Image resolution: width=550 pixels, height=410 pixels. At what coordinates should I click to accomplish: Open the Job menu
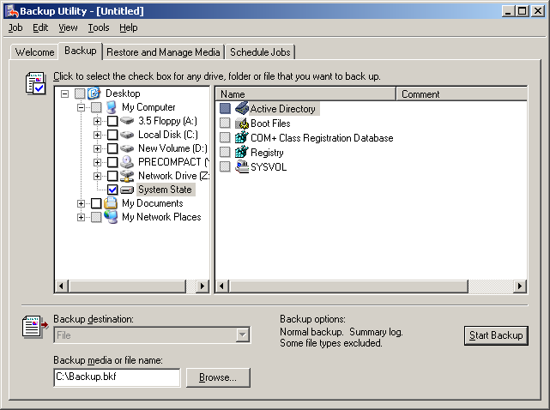tap(15, 27)
